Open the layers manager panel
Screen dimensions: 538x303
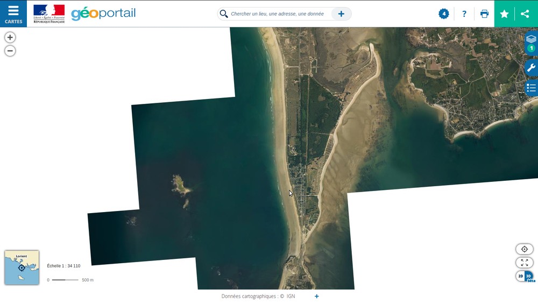point(531,39)
